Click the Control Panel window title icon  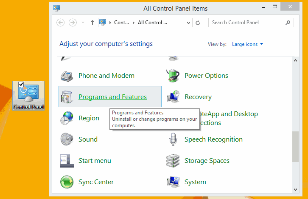click(56, 8)
